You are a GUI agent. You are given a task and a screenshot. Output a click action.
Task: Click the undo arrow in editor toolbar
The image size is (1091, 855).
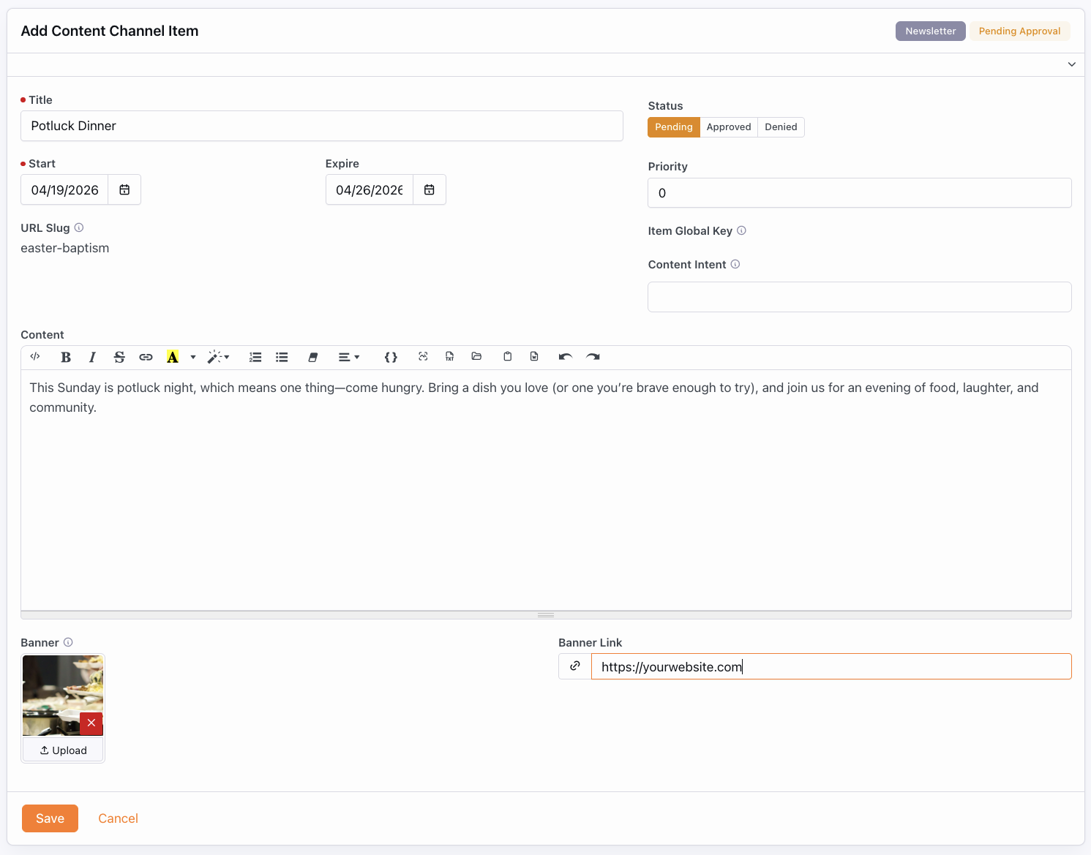(x=565, y=357)
